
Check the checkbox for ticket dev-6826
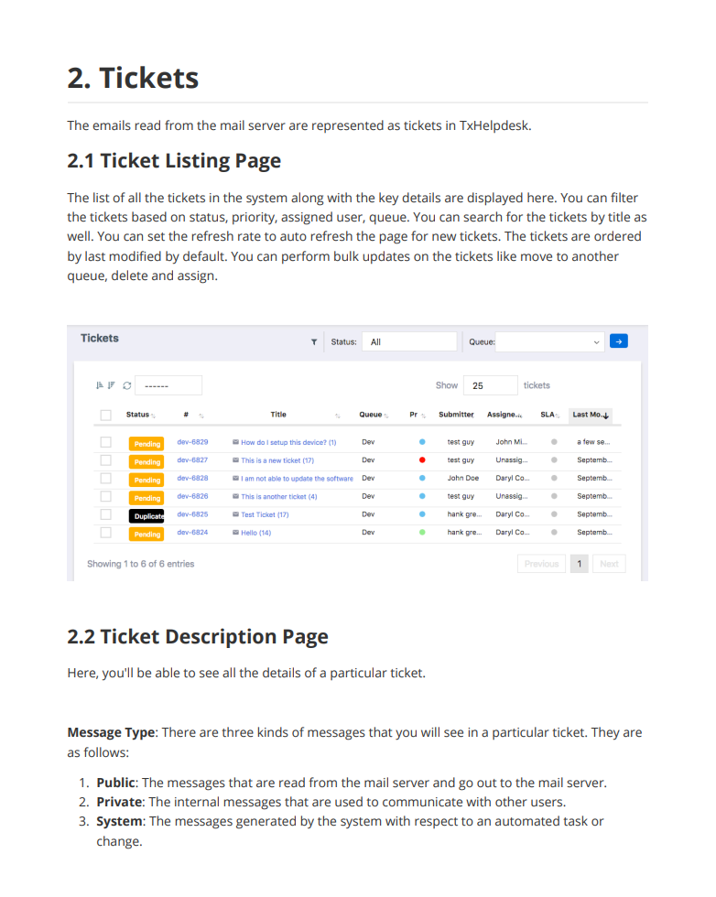[x=106, y=496]
